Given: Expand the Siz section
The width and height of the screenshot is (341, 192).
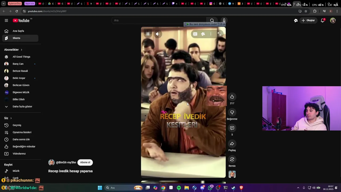Looking at the screenshot, I should (x=8, y=118).
